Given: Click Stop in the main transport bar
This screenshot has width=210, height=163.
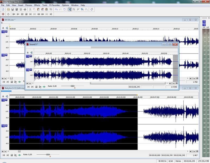Looking at the screenshot, I should 26,14.
